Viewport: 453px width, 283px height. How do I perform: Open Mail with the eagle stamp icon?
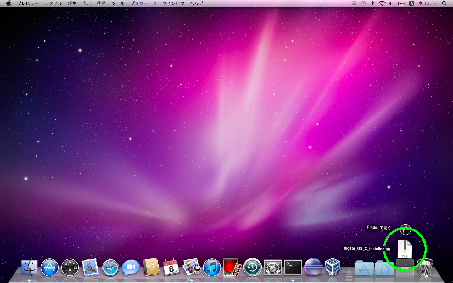click(90, 268)
